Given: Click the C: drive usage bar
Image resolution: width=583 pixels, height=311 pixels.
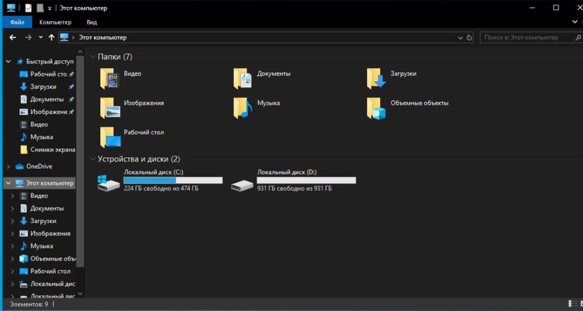Looking at the screenshot, I should pos(173,180).
